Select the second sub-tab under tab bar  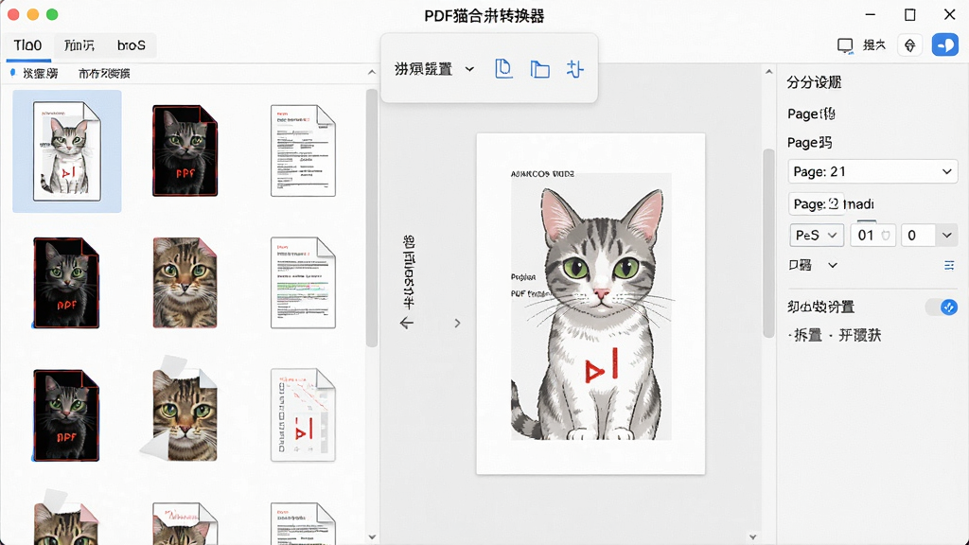(x=104, y=74)
